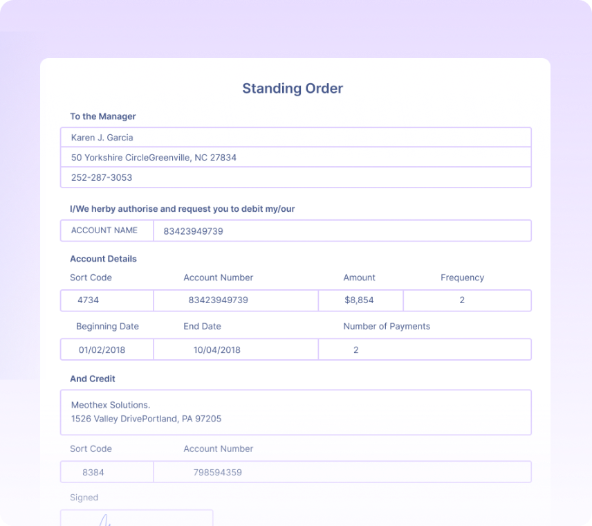The height and width of the screenshot is (526, 592).
Task: Select the manager address field
Action: tap(295, 157)
